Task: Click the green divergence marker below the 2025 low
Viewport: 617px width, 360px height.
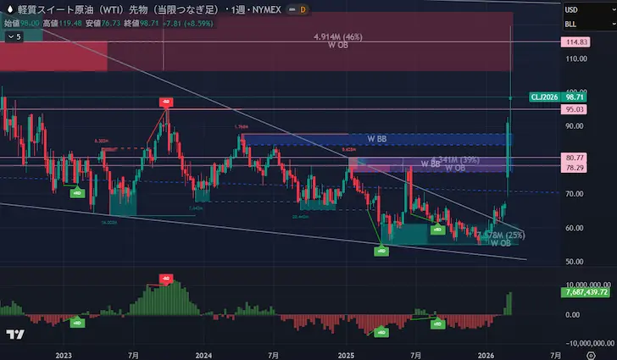Action: click(381, 250)
